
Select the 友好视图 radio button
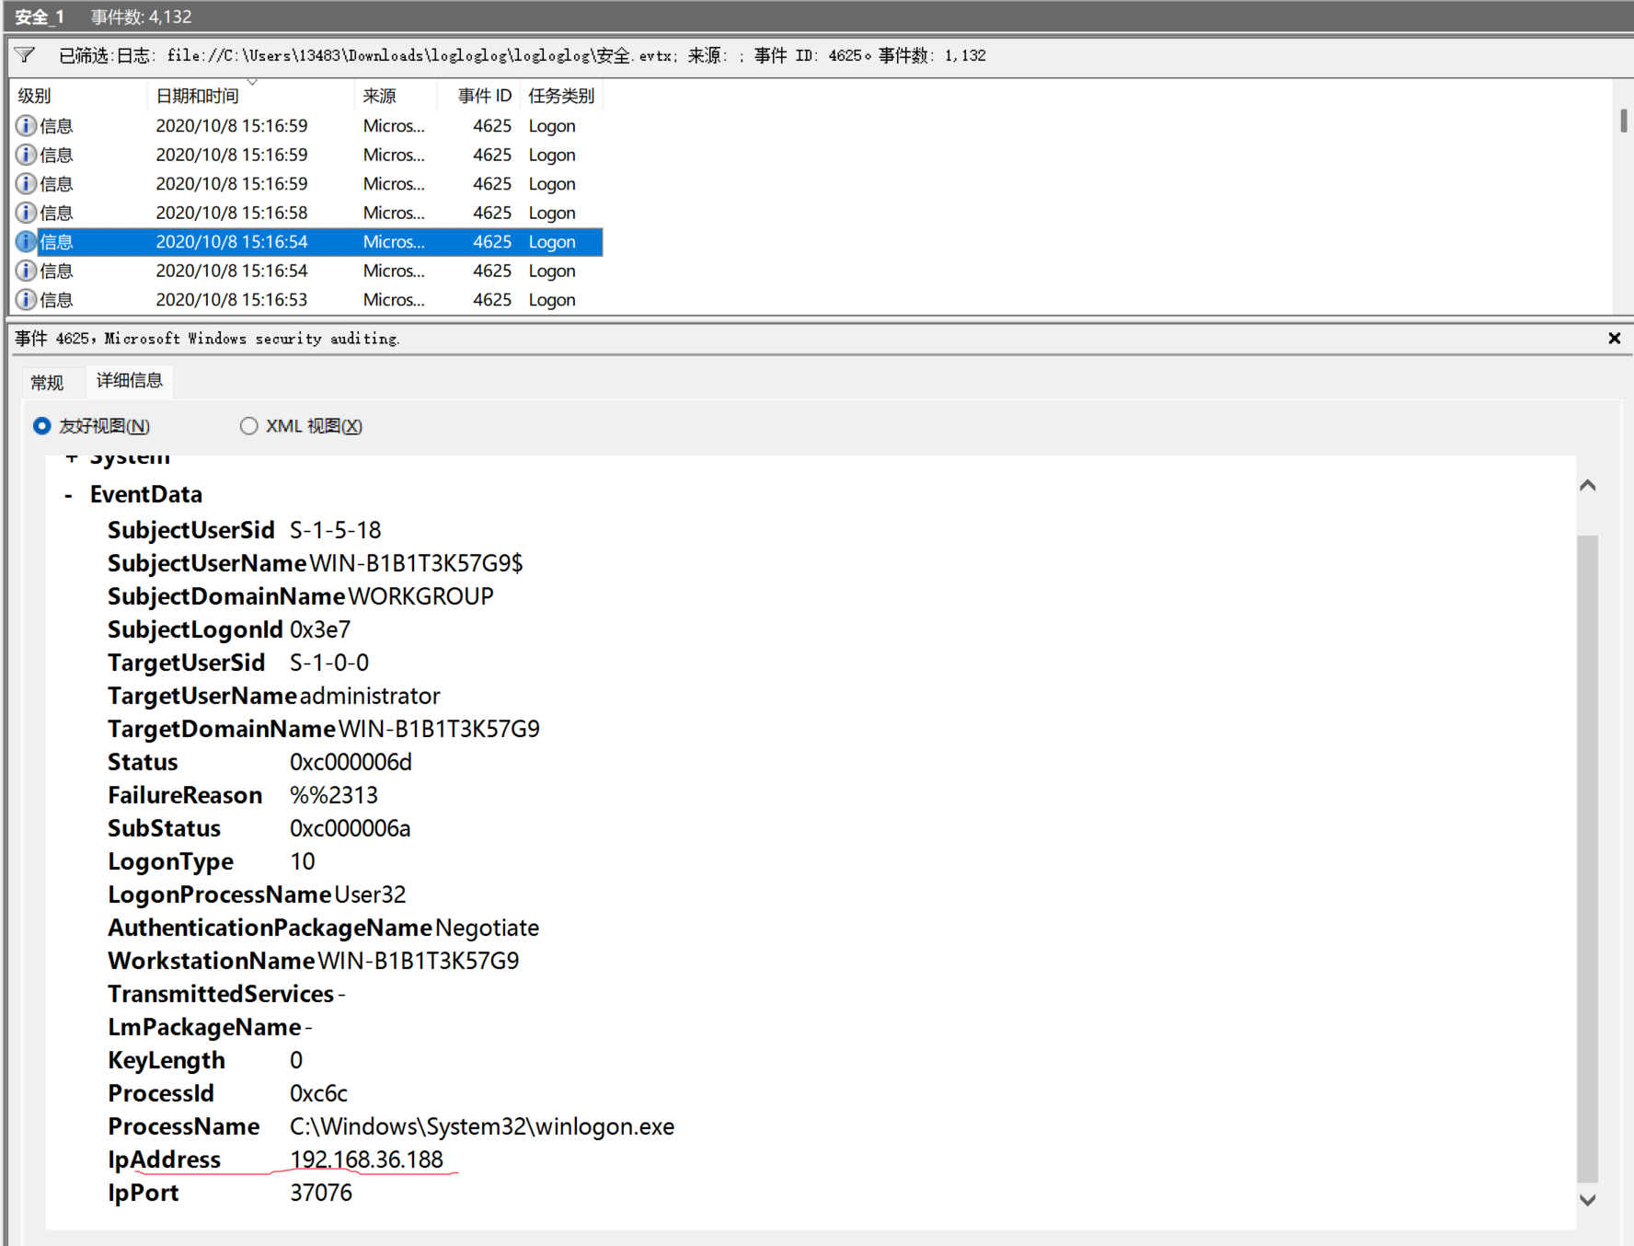pyautogui.click(x=42, y=426)
